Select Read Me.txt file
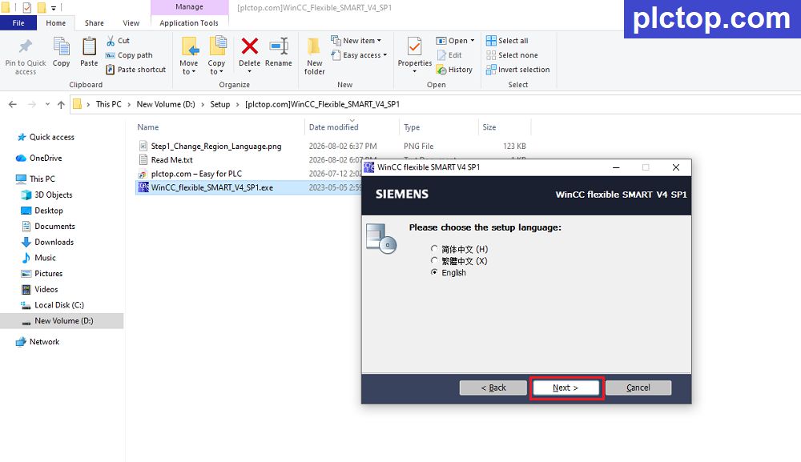The image size is (801, 462). tap(171, 160)
